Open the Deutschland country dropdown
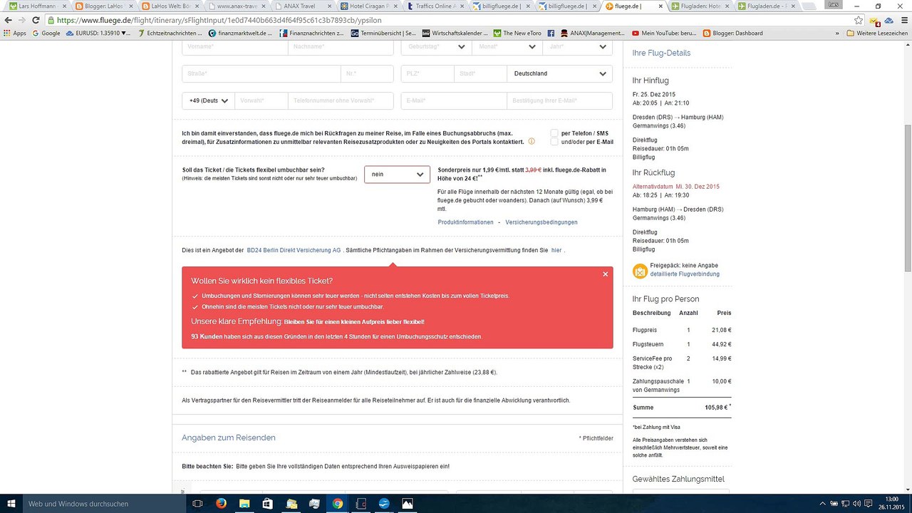Image resolution: width=912 pixels, height=513 pixels. click(x=560, y=73)
